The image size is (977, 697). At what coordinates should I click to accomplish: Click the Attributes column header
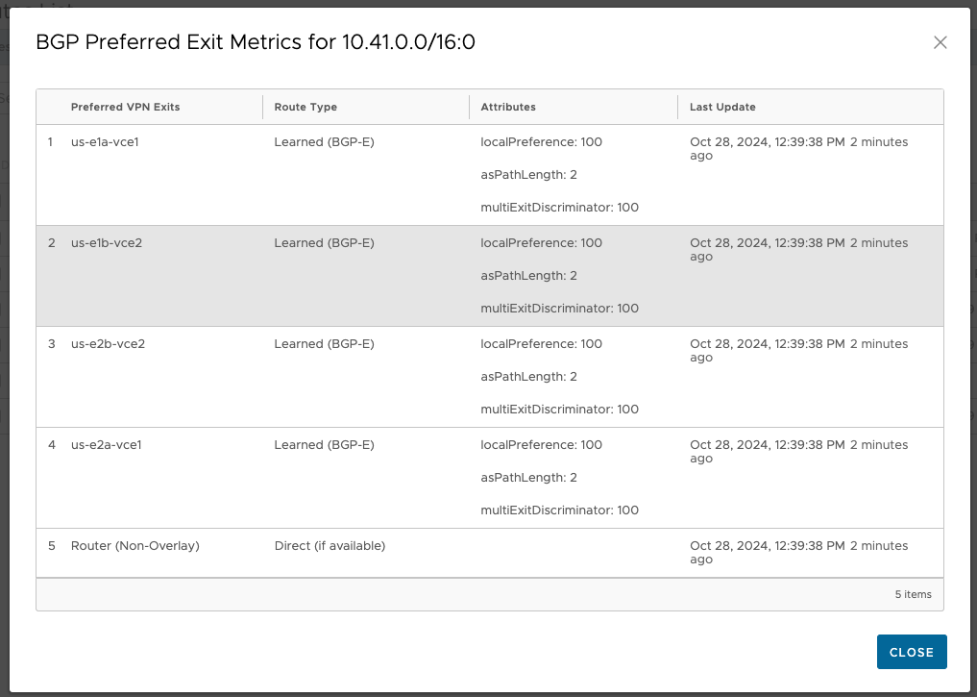pos(508,108)
